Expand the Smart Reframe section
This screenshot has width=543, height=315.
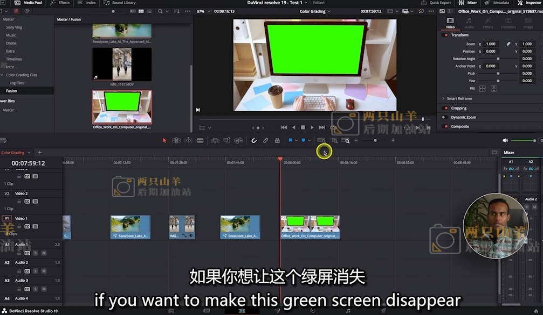pyautogui.click(x=443, y=98)
